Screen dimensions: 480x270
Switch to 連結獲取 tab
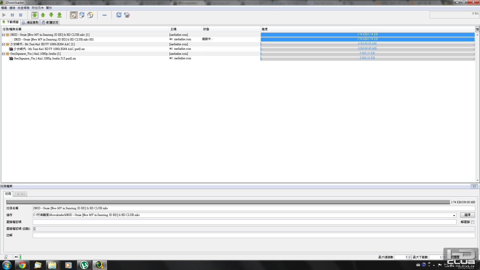(x=30, y=22)
